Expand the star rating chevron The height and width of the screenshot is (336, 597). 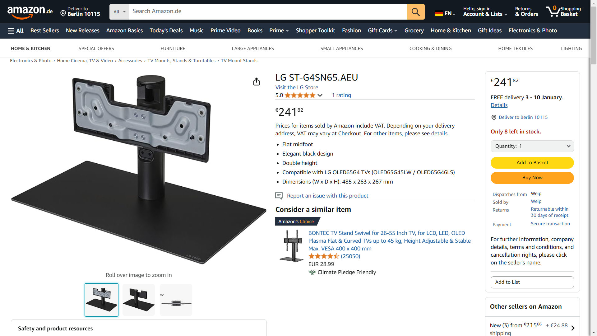(320, 96)
